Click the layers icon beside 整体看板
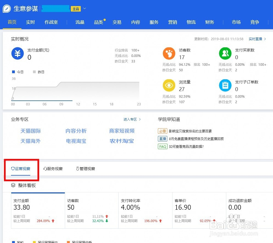Screen dimensions: 273x243 (13, 185)
